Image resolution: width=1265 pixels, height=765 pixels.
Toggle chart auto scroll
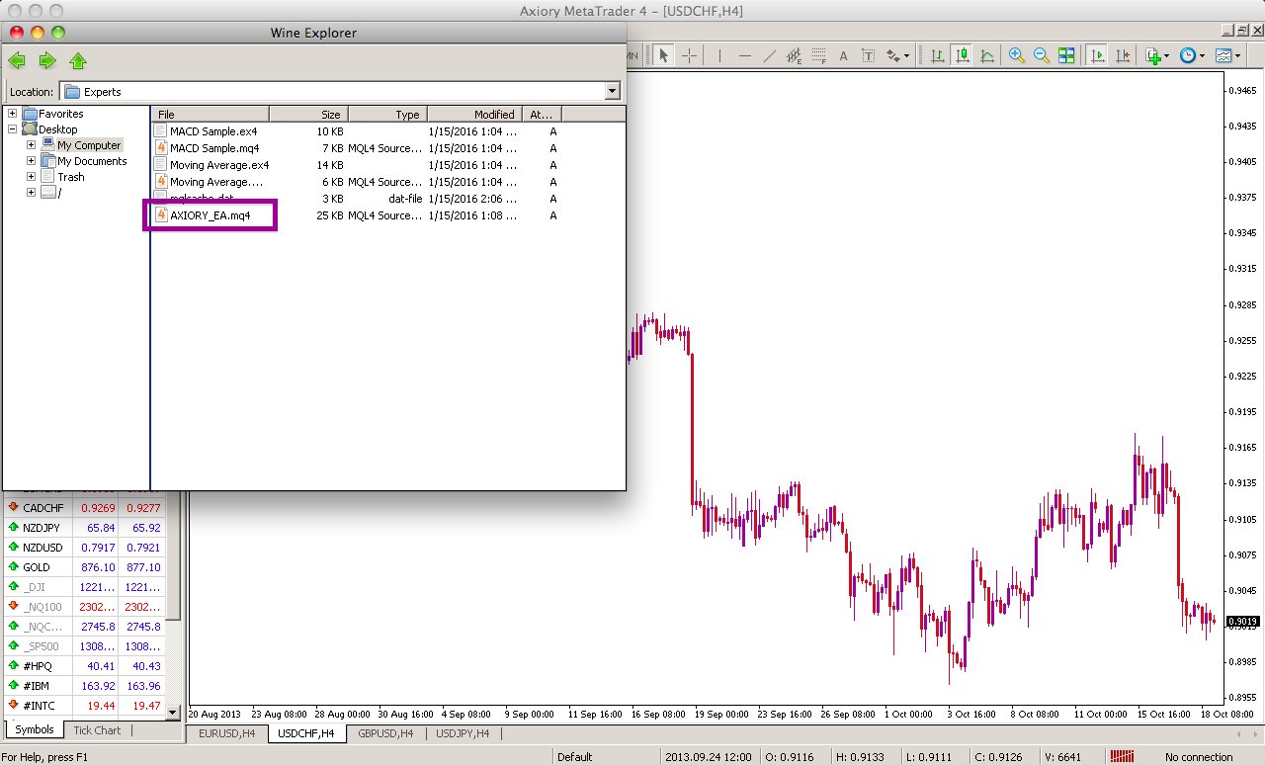pyautogui.click(x=1096, y=55)
